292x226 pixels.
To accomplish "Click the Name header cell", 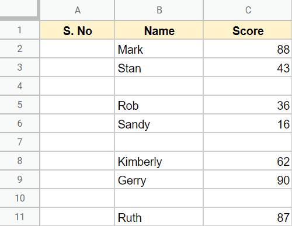I will tap(159, 30).
